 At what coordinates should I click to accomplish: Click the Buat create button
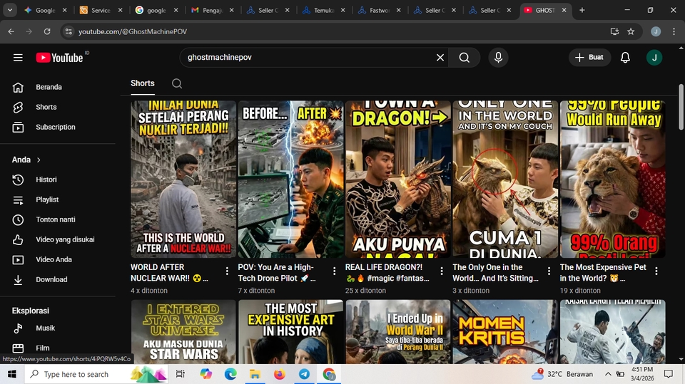click(x=589, y=58)
